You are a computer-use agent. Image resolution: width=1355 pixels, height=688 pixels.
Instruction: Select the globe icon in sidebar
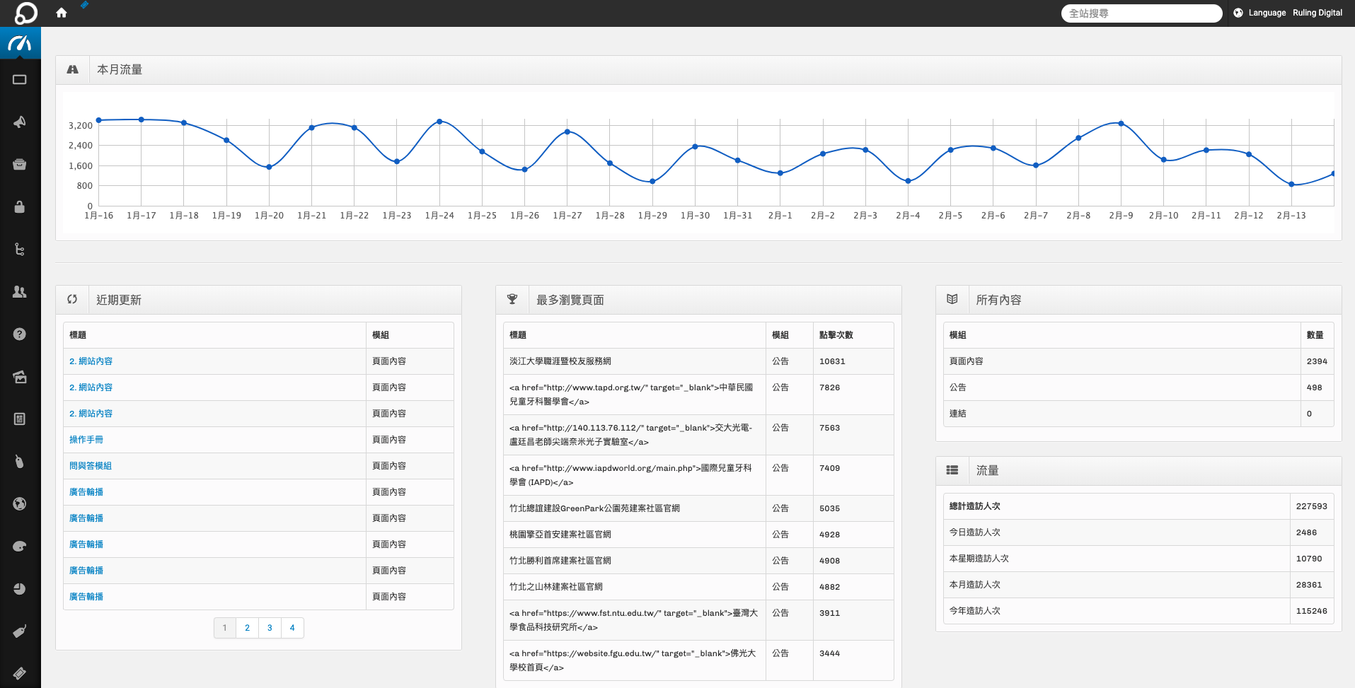[x=20, y=504]
